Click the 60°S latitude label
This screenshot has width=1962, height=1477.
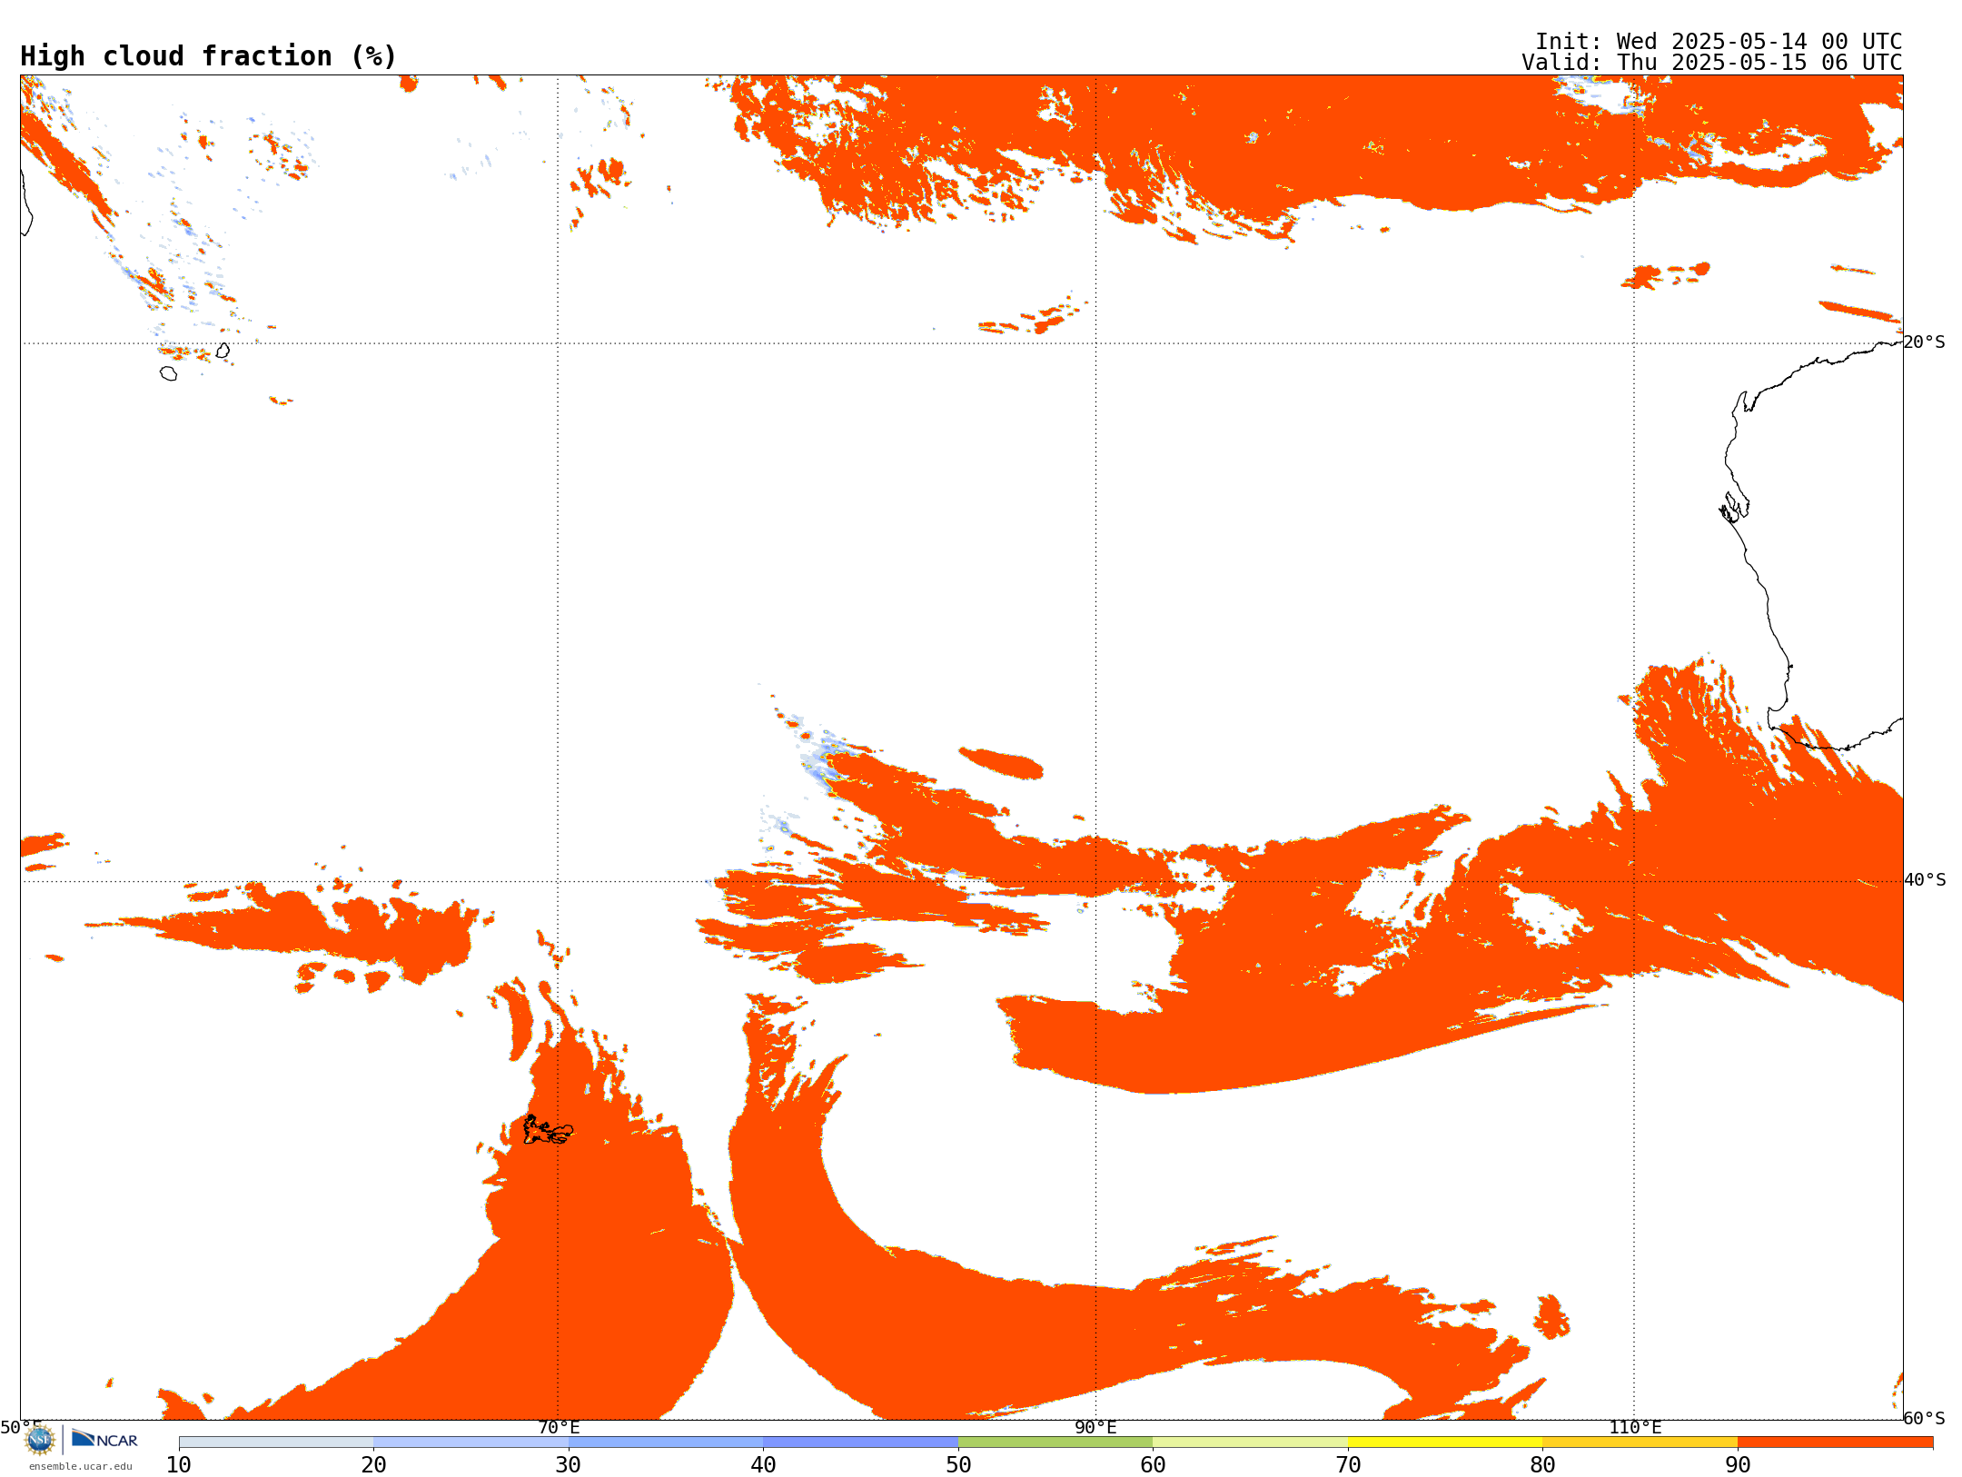(1924, 1418)
